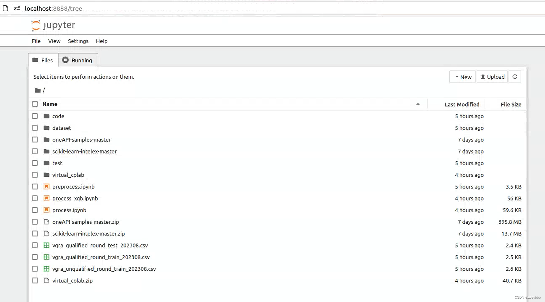545x302 pixels.
Task: Click the Name column header to sort
Action: click(x=49, y=104)
